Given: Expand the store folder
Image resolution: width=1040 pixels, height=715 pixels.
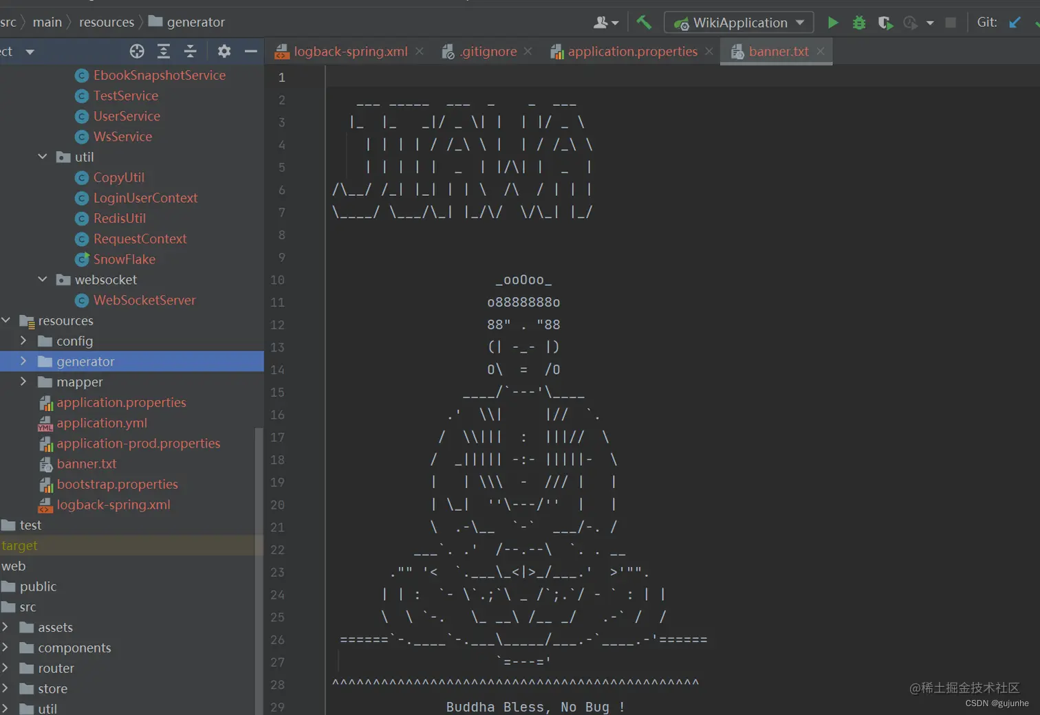Looking at the screenshot, I should point(6,688).
